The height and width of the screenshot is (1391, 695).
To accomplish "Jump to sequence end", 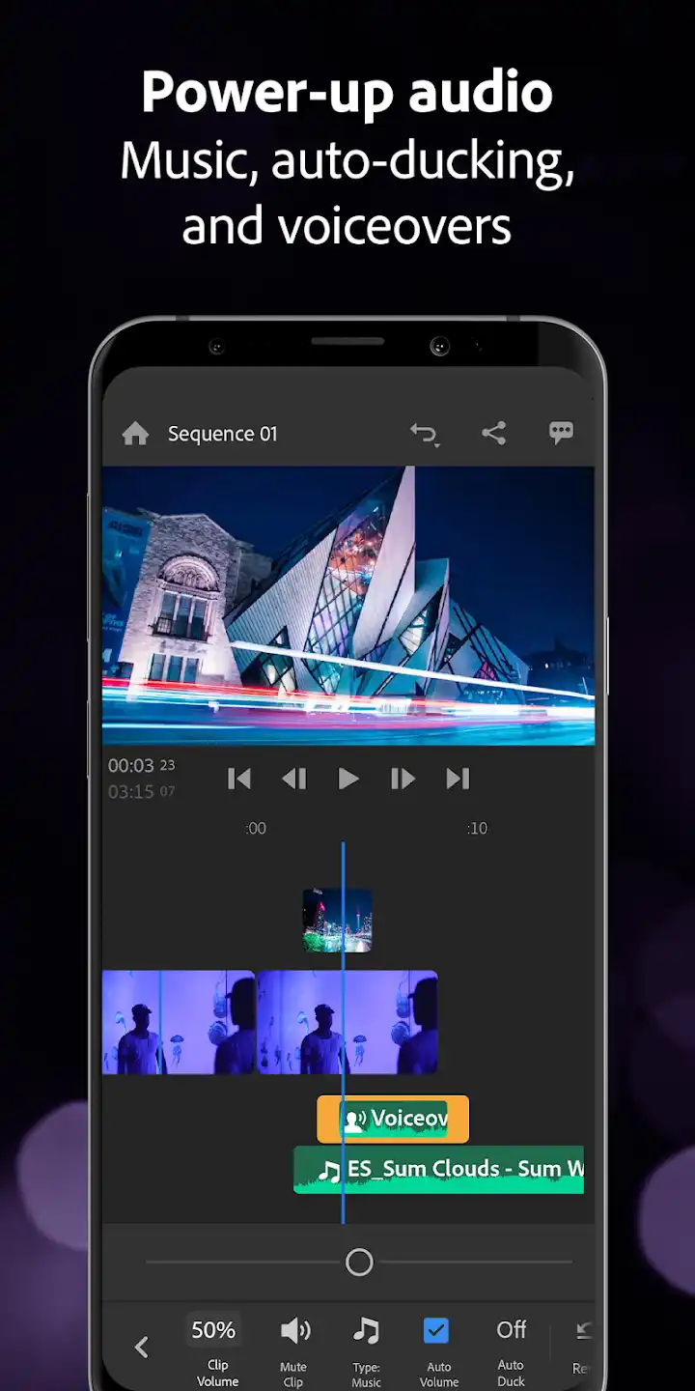I will 458,779.
